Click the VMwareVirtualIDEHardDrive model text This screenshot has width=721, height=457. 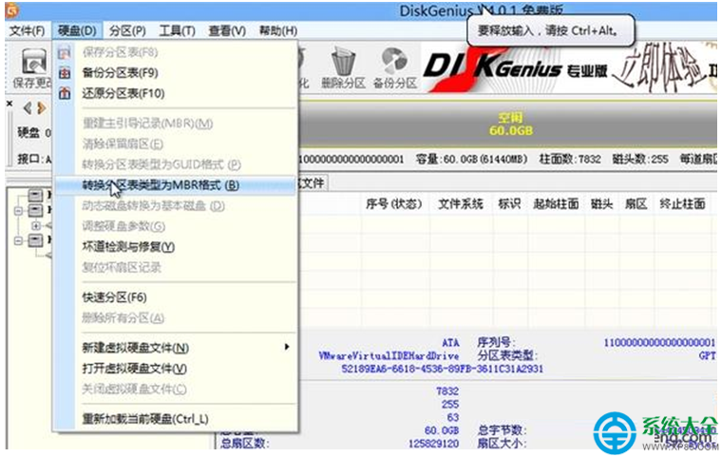click(389, 356)
